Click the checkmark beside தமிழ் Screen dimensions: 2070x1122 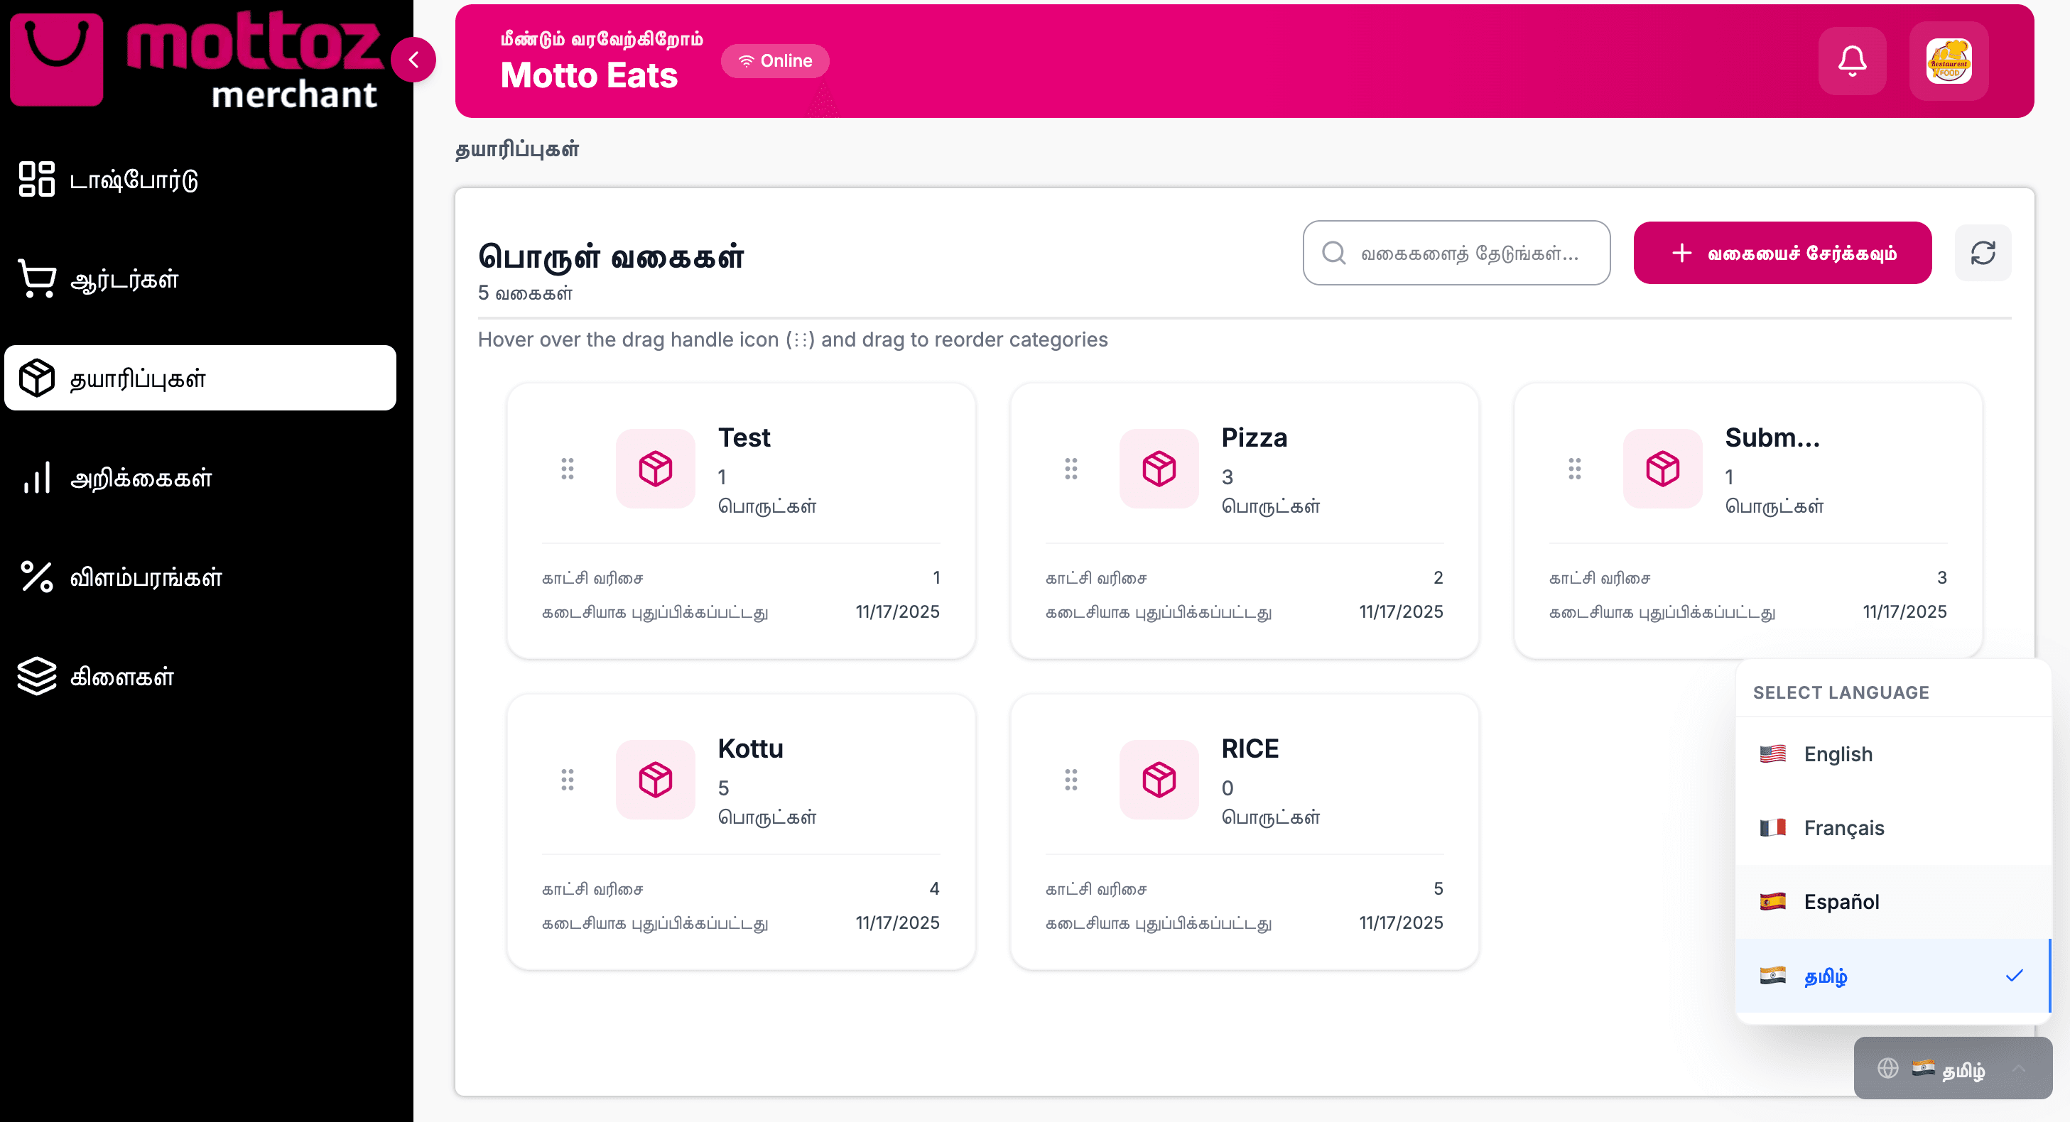(2014, 976)
